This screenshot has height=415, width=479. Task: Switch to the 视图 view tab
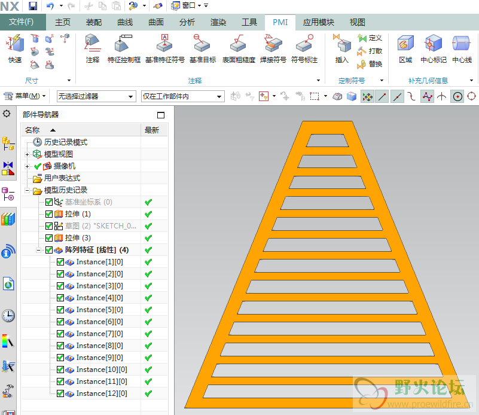point(357,22)
